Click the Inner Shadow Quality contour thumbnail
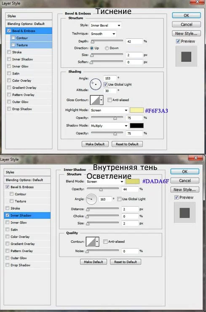206x312 pixels. 91,242
